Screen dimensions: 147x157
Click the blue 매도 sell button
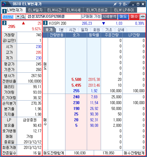[123, 17]
